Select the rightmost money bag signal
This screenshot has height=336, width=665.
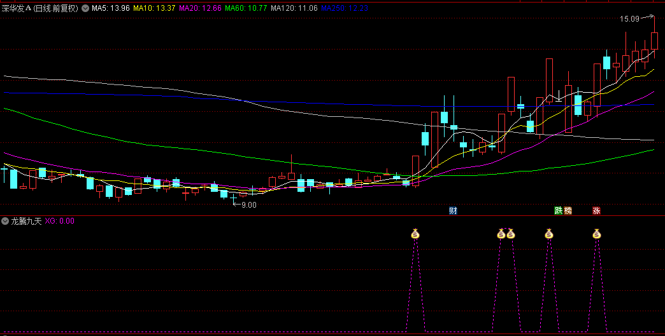point(597,234)
